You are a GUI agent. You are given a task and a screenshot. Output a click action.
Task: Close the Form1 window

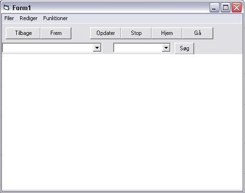pyautogui.click(x=236, y=8)
